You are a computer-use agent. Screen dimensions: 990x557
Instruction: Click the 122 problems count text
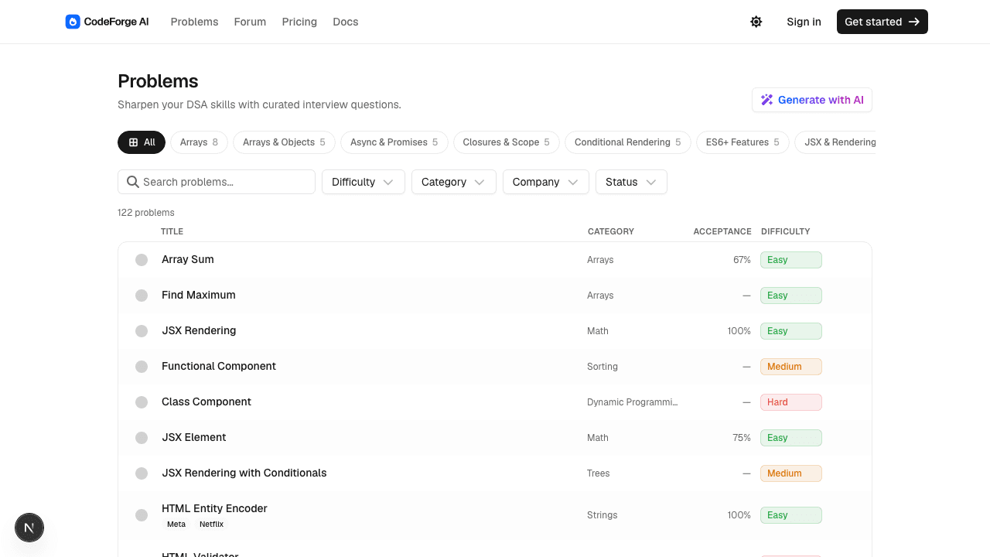tap(146, 213)
